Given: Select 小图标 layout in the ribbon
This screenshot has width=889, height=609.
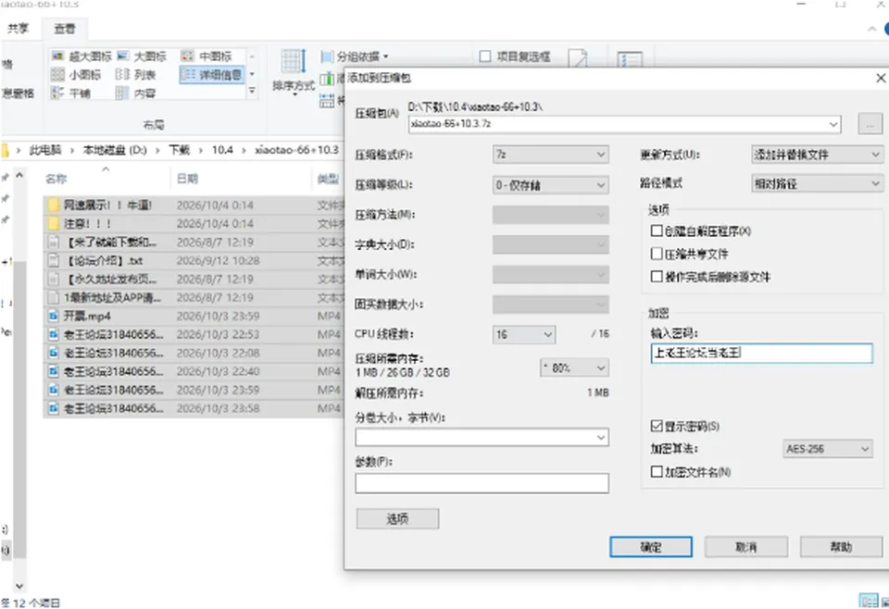Looking at the screenshot, I should click(76, 75).
